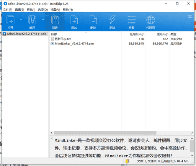The width and height of the screenshot is (196, 166).
Task: Click the comment pane's down scroll arrow
Action: [192, 155]
